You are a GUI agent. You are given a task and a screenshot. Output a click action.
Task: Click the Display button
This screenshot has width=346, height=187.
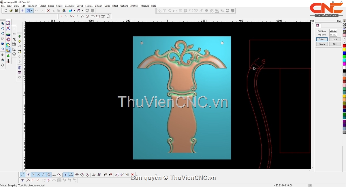(322, 44)
